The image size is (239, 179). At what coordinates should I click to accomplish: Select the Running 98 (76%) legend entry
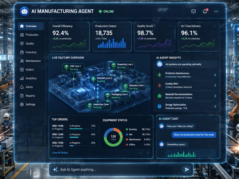(x=138, y=129)
